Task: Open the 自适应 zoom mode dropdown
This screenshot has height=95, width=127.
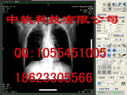Action: point(121,73)
